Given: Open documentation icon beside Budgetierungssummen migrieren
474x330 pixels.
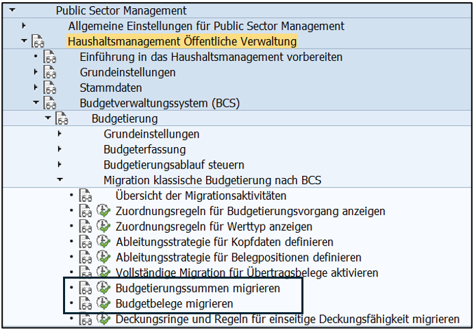Looking at the screenshot, I should pyautogui.click(x=85, y=288).
